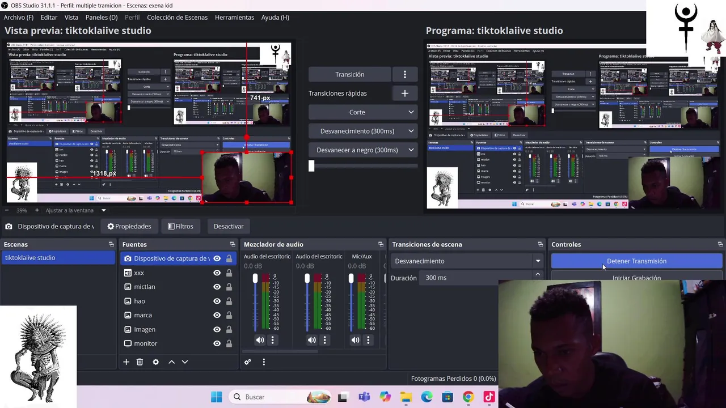
Task: Click Detener Transmisión button
Action: (636, 261)
